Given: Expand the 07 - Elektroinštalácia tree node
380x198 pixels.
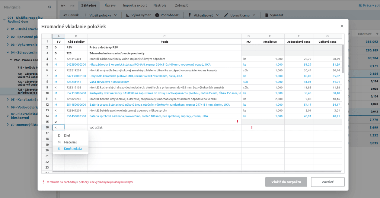Looking at the screenshot, I should [x=8, y=116].
